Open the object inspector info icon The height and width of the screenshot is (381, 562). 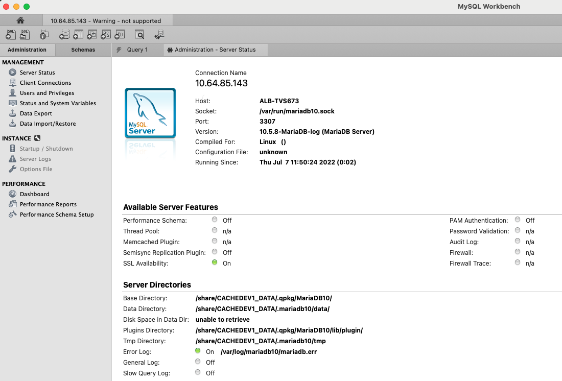(44, 34)
